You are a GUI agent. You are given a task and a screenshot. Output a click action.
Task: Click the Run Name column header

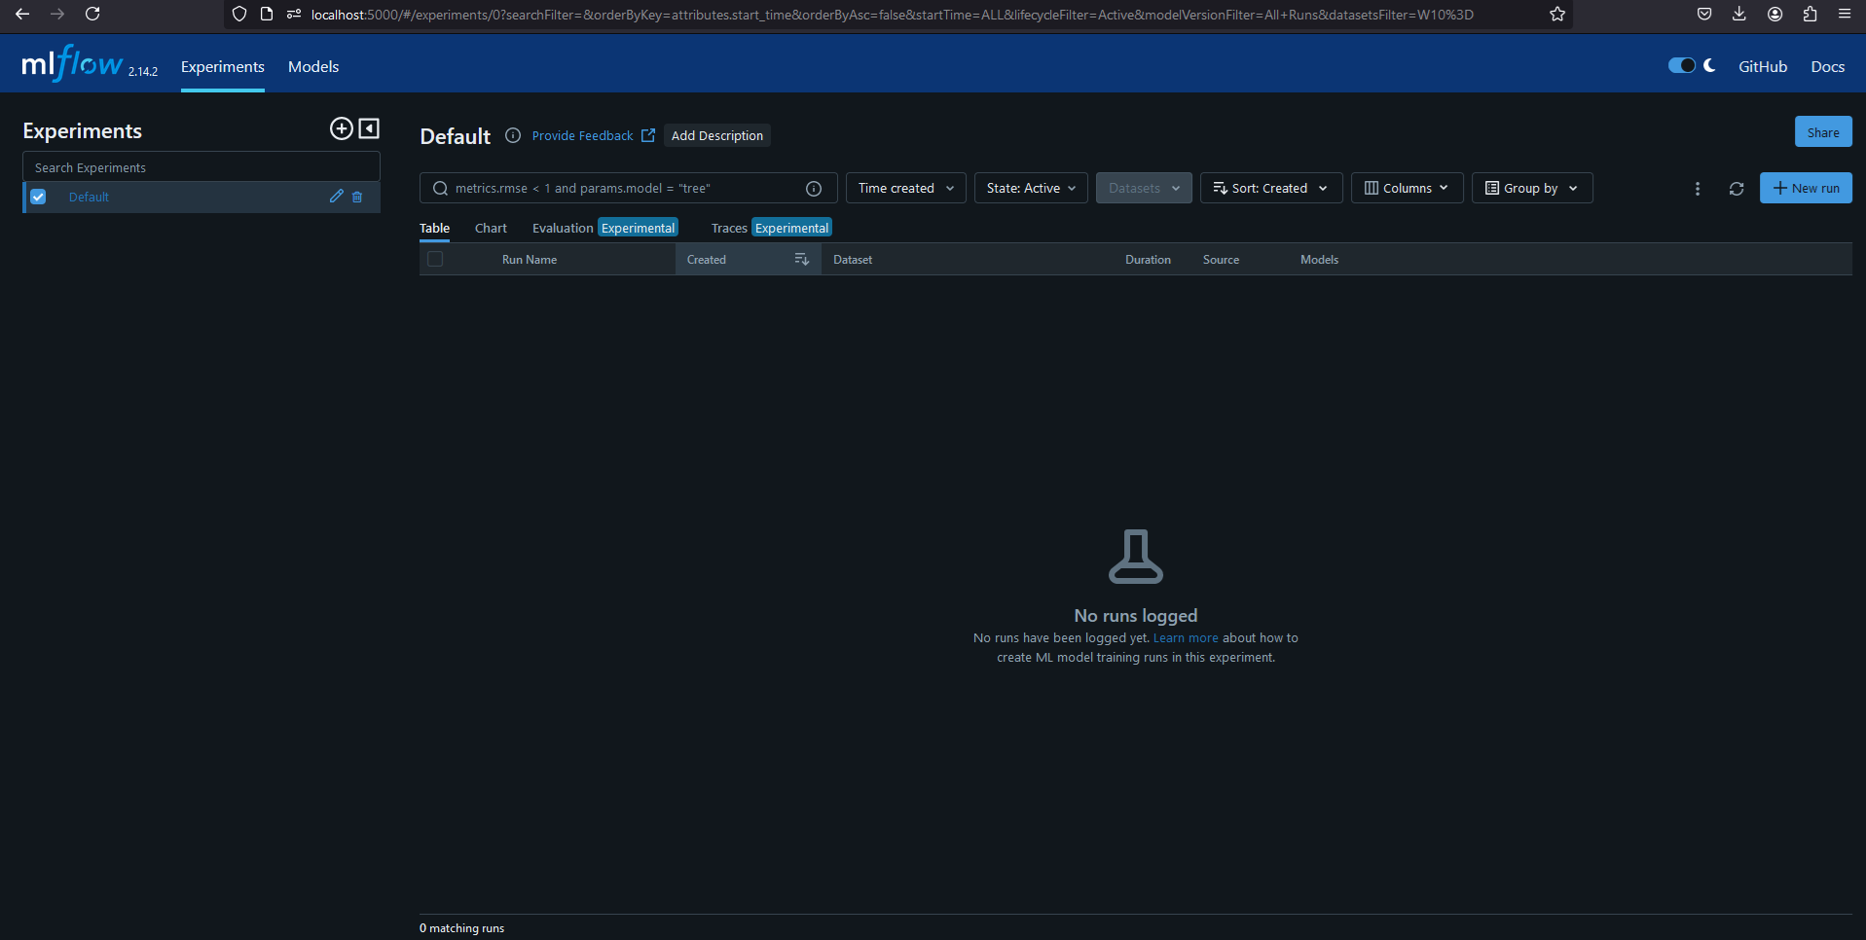click(x=530, y=260)
